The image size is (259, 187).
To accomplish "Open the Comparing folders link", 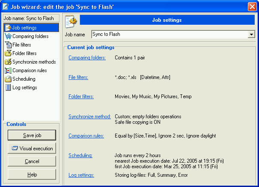I will 87,58.
